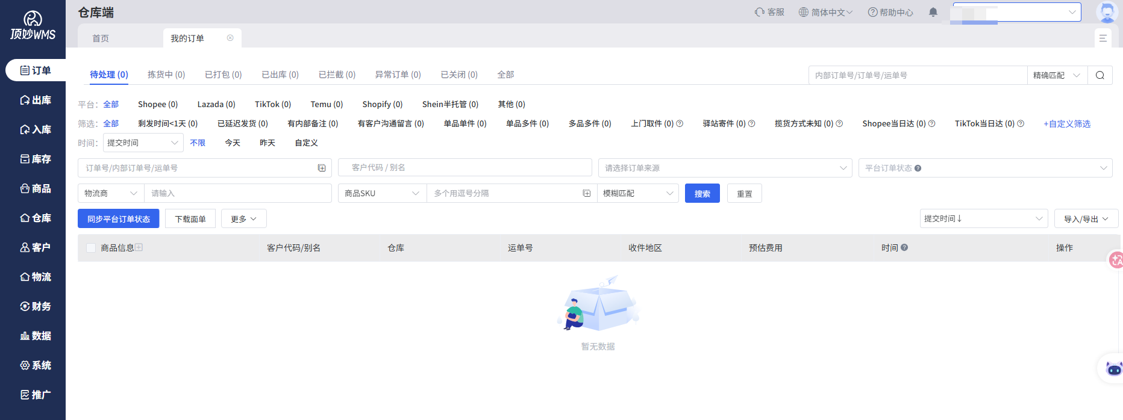Screen dimensions: 1123x420
Task: Open the floating assistant robot icon
Action: pyautogui.click(x=1113, y=368)
